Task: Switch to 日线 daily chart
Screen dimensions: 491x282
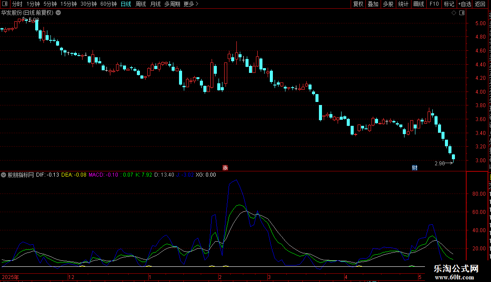Action: click(x=126, y=4)
